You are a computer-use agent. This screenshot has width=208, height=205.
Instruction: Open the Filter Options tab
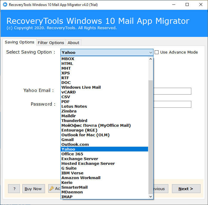[x=51, y=43]
